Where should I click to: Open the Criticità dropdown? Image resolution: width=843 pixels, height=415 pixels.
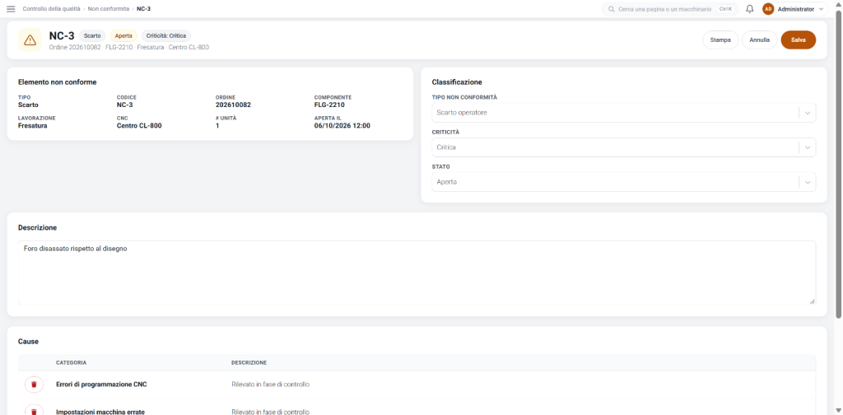(x=624, y=147)
